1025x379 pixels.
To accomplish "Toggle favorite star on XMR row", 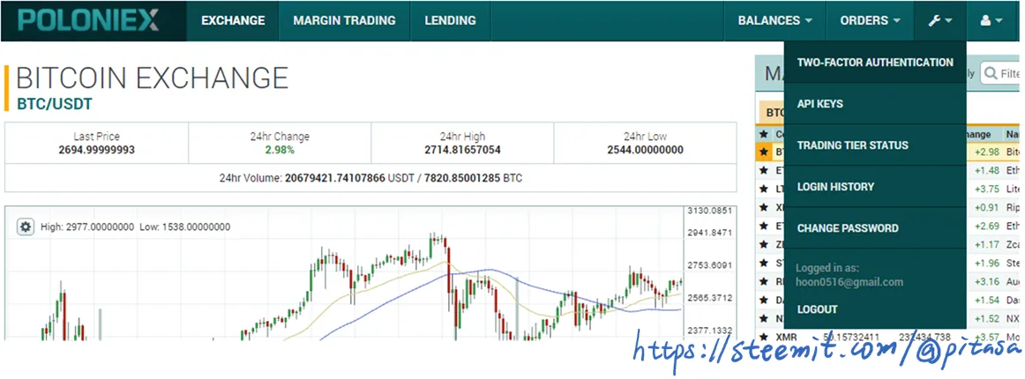I will click(763, 338).
